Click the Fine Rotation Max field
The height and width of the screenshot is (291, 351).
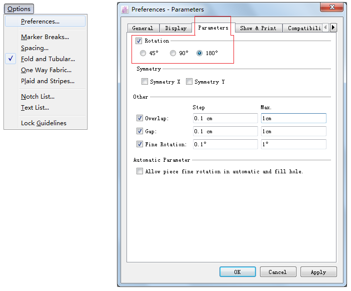point(293,144)
